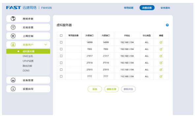The image size is (195, 120).
Task: Open the 上网控制 menu
Action: tap(28, 36)
